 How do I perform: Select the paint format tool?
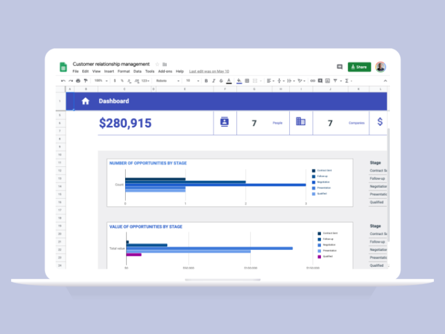coord(85,81)
